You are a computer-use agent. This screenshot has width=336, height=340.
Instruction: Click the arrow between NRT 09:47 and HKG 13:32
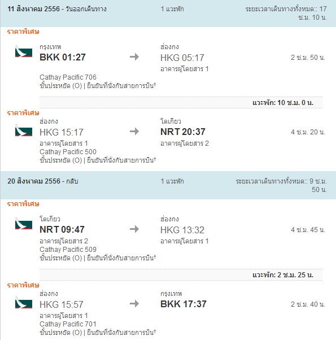point(134,229)
